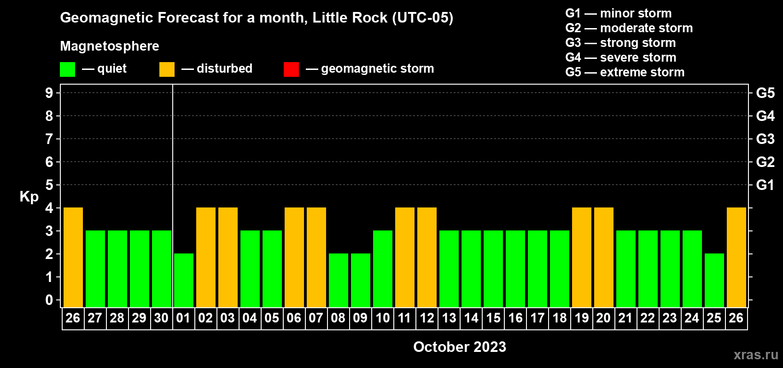Click the green bar for October 05
This screenshot has width=783, height=368.
[x=272, y=269]
